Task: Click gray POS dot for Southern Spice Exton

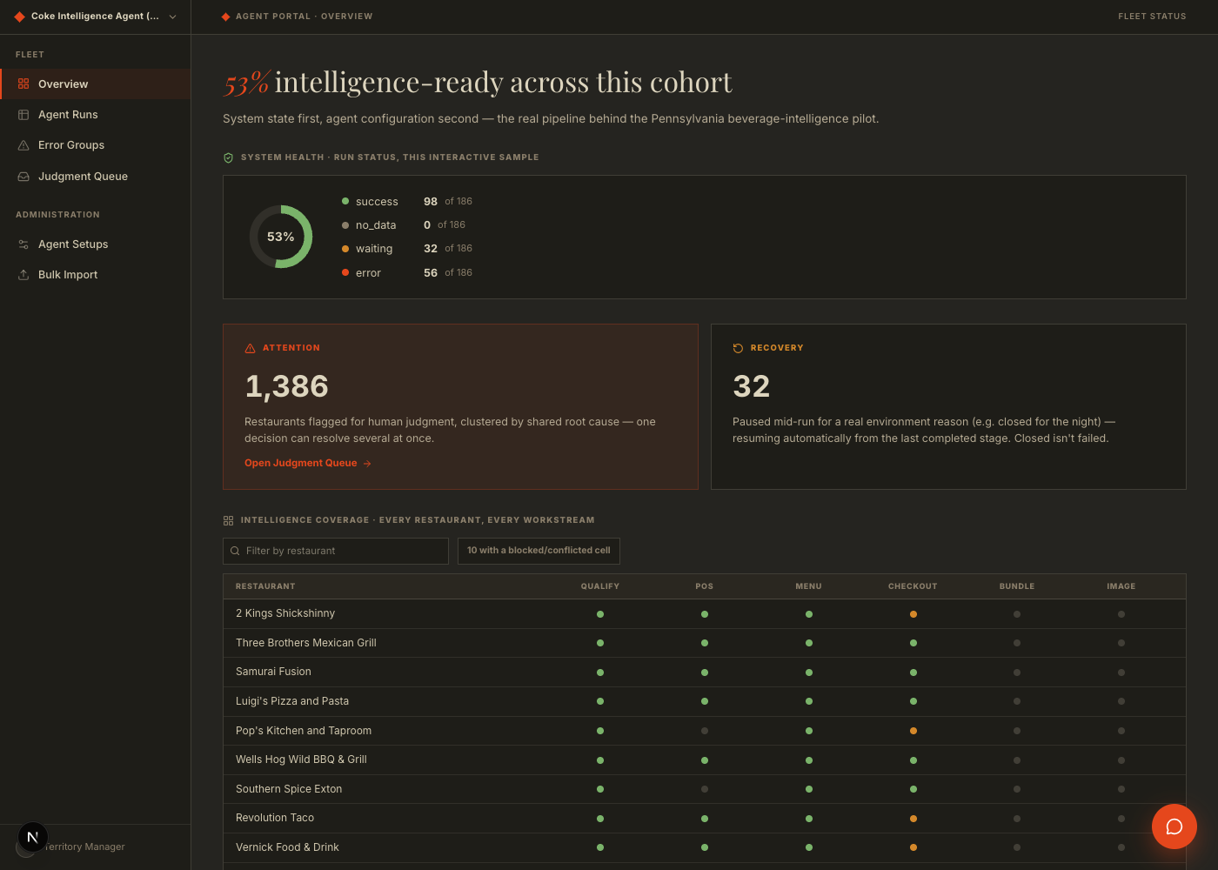Action: 705,789
